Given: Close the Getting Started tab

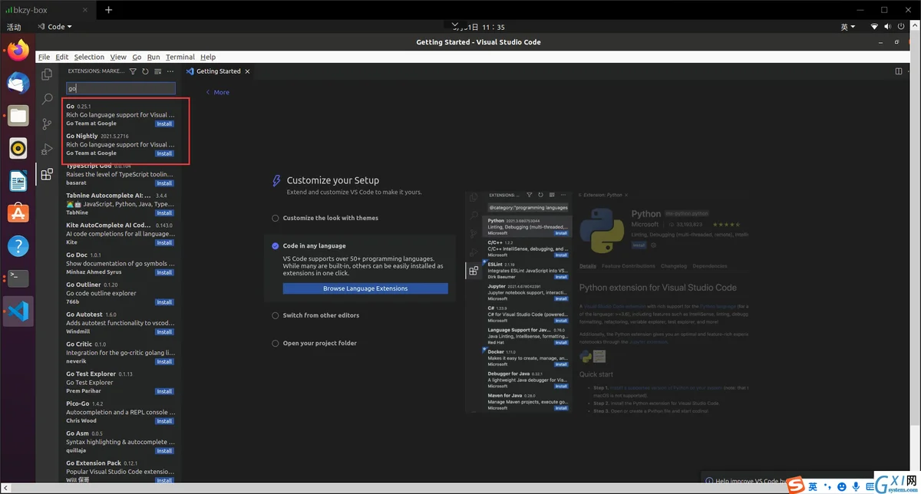Looking at the screenshot, I should [247, 71].
